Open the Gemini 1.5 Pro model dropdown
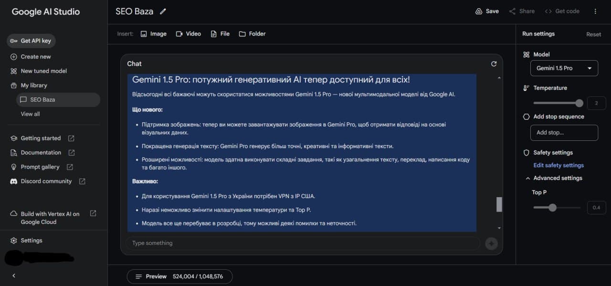 point(564,68)
